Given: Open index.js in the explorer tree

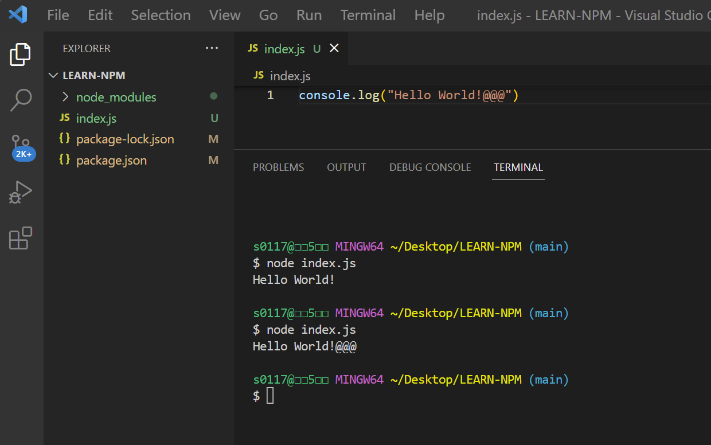Looking at the screenshot, I should 96,118.
